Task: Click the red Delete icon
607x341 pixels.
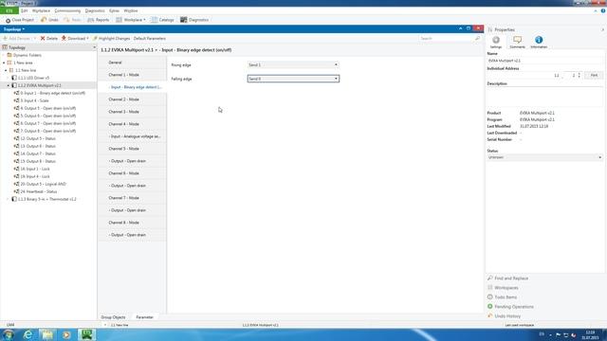Action: (43, 38)
